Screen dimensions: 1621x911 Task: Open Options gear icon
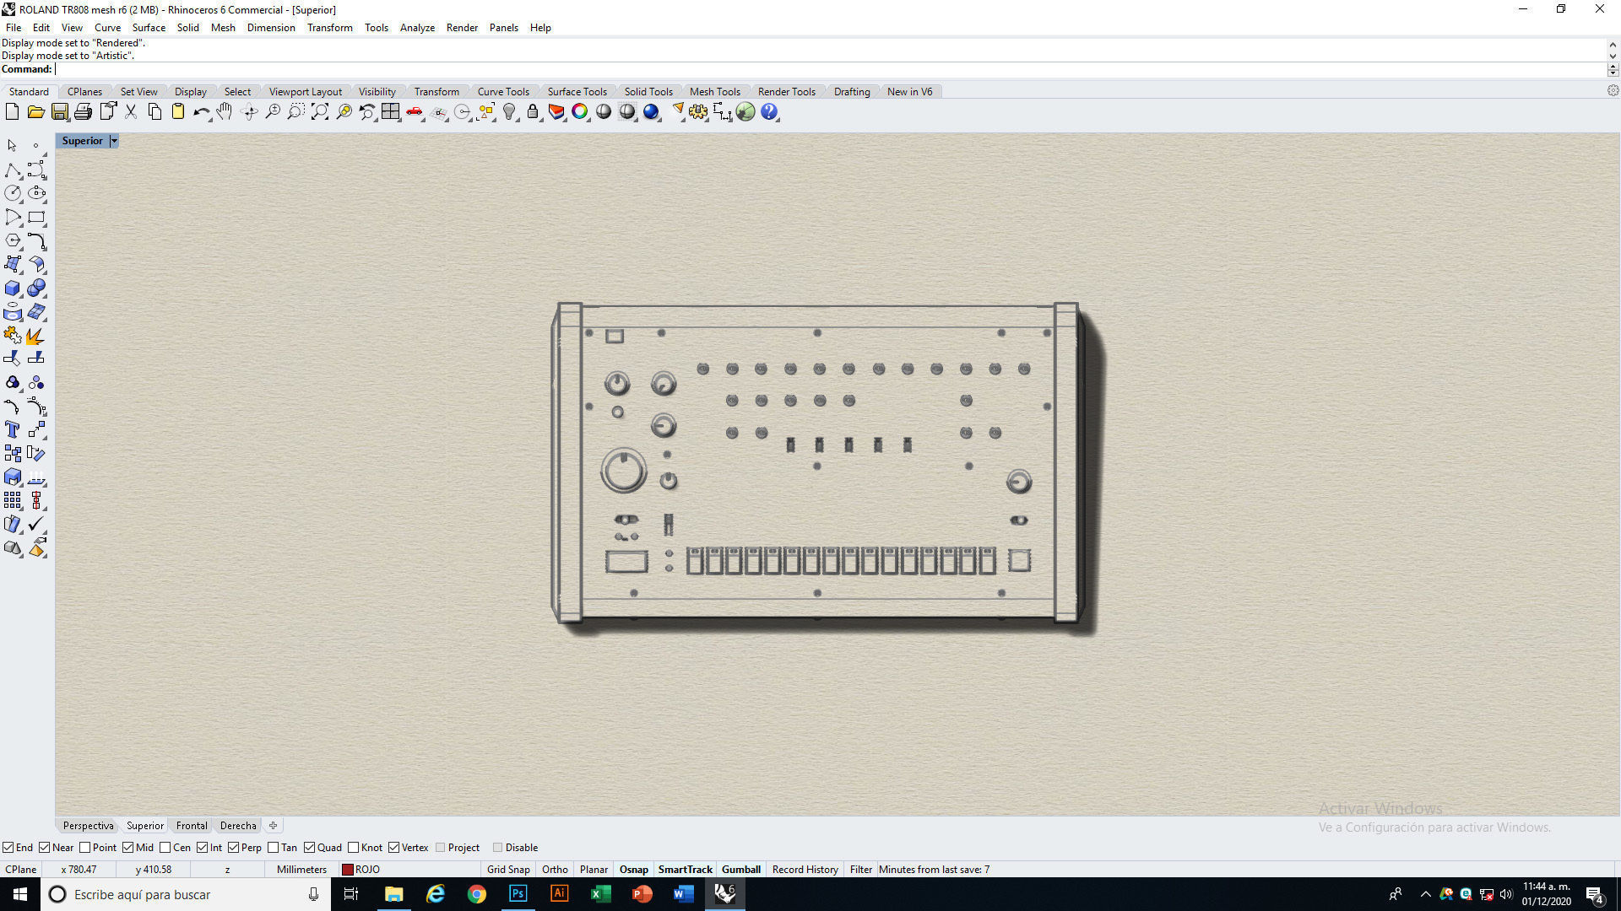698,111
